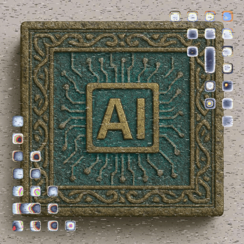Open the yellow-bordered tile beside the blue one

click(x=210, y=16)
